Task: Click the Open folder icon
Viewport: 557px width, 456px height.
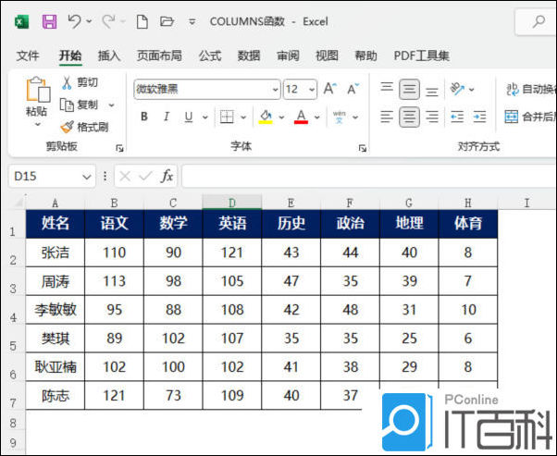Action: click(x=167, y=20)
